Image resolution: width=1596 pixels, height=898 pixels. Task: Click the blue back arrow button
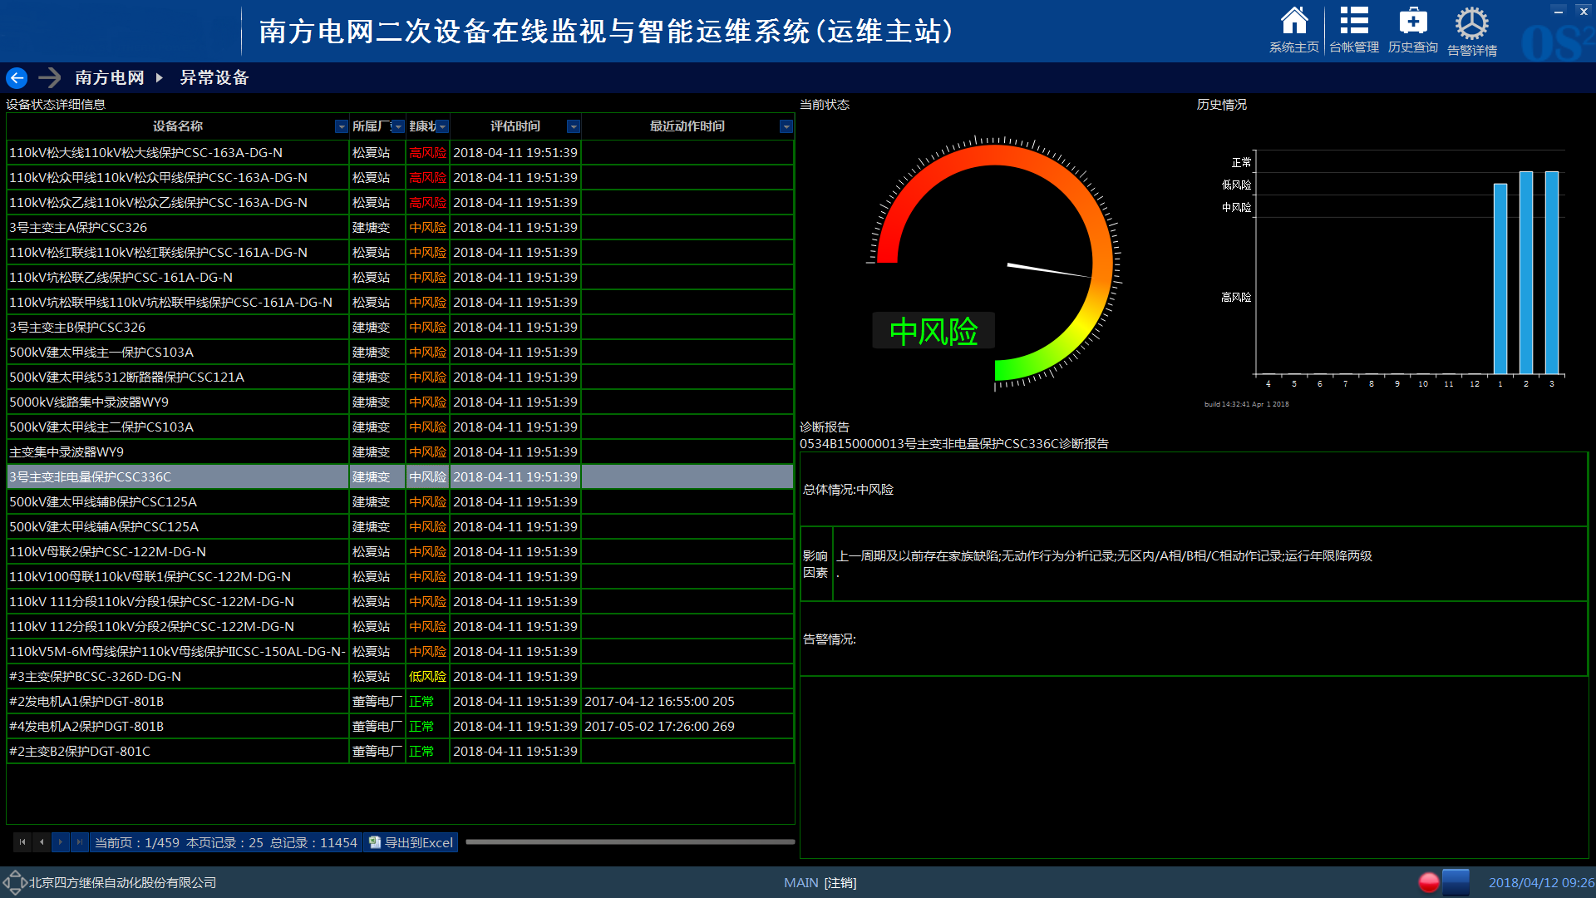pyautogui.click(x=17, y=78)
